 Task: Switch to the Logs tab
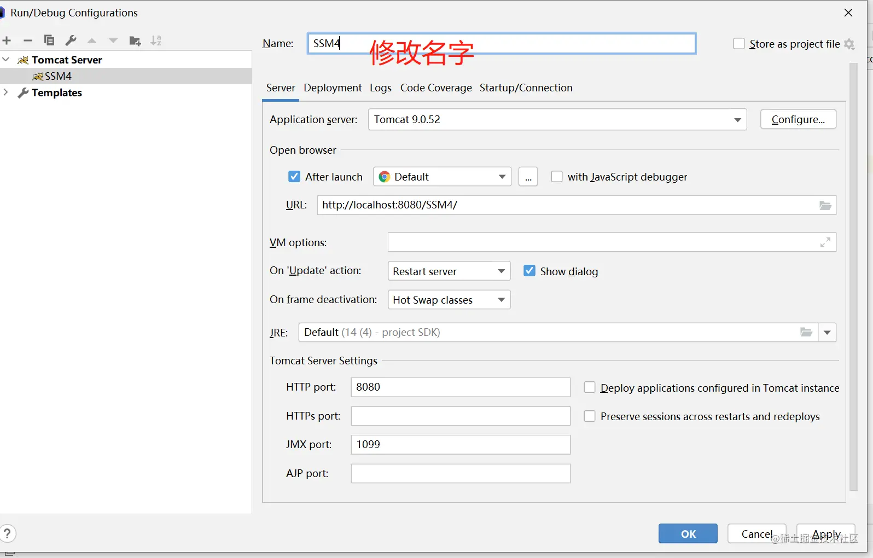(x=381, y=88)
